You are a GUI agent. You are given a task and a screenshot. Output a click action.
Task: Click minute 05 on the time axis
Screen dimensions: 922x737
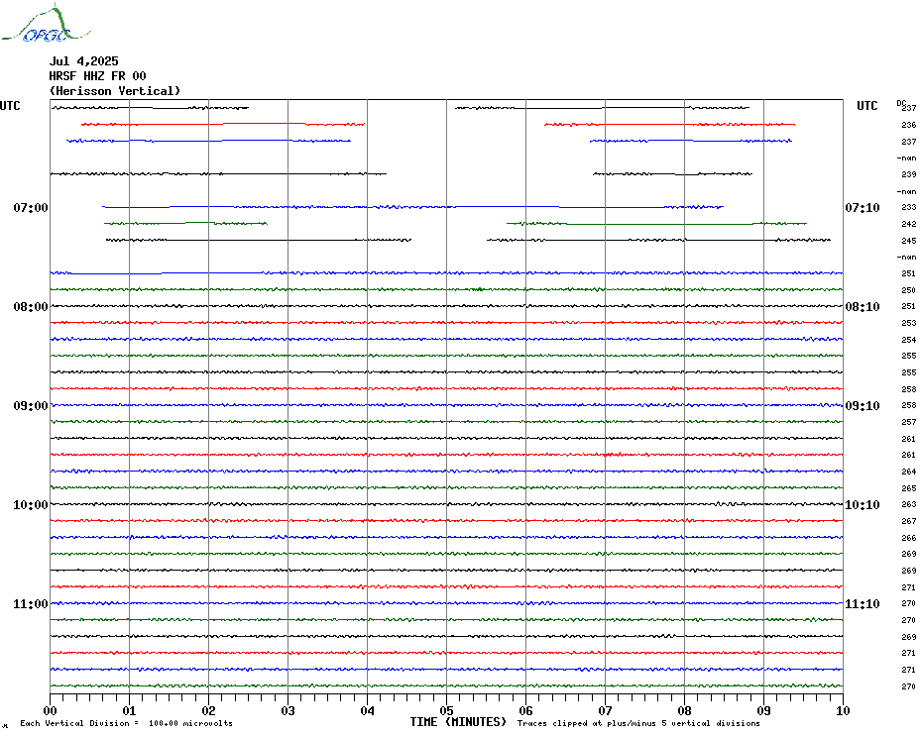447,710
